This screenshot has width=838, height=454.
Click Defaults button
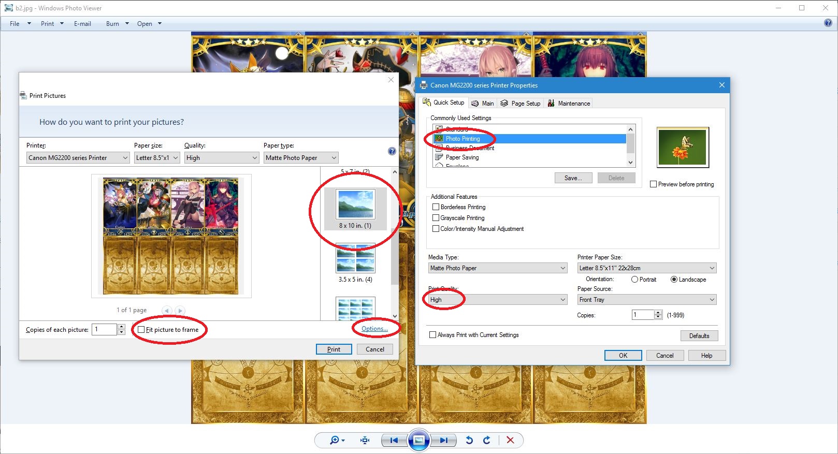point(699,336)
